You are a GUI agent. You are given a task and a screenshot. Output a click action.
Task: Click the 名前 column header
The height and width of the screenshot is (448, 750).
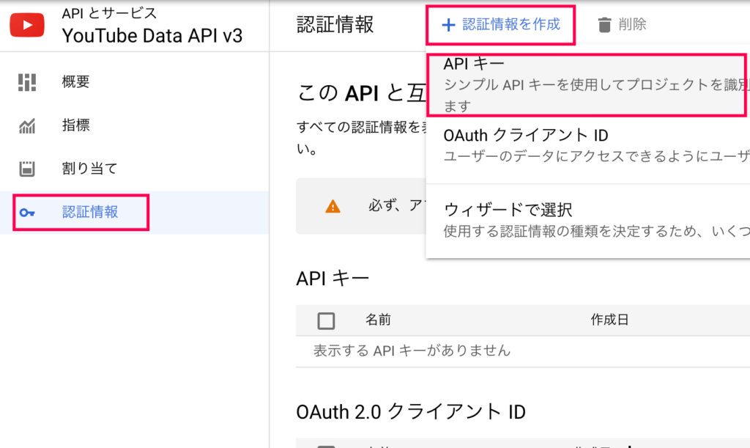[x=379, y=320]
